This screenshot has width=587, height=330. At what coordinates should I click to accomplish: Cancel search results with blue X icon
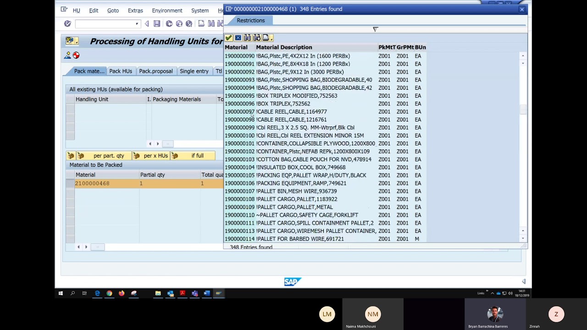pyautogui.click(x=238, y=38)
